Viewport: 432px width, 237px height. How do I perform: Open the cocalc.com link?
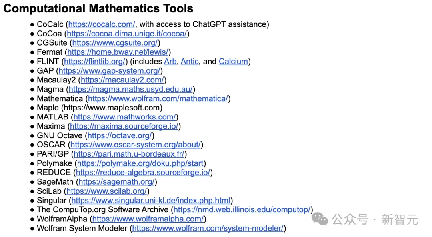pyautogui.click(x=102, y=24)
